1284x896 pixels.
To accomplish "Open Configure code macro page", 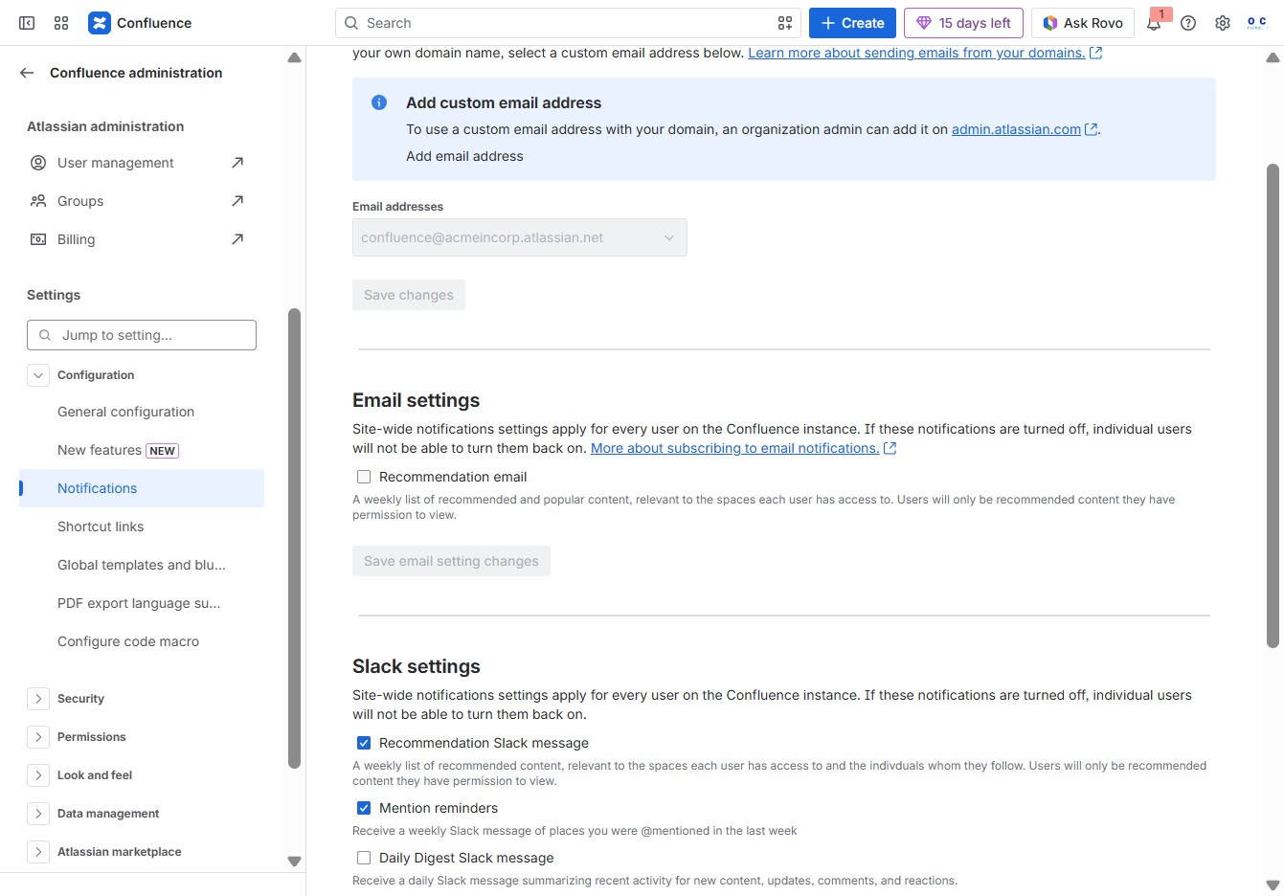I will [142, 641].
